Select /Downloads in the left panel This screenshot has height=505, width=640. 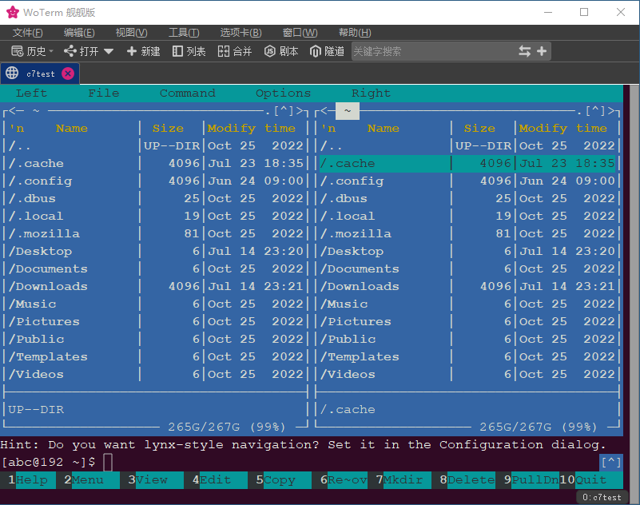pyautogui.click(x=155, y=286)
